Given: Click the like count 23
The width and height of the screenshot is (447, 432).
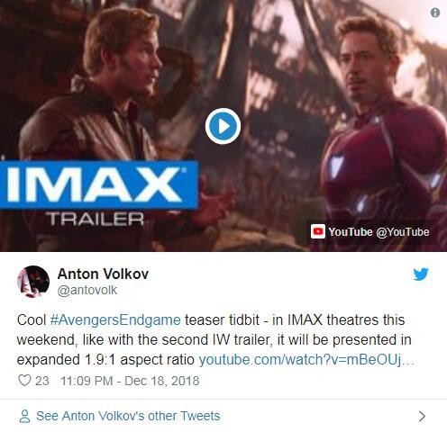Looking at the screenshot, I should coord(42,381).
